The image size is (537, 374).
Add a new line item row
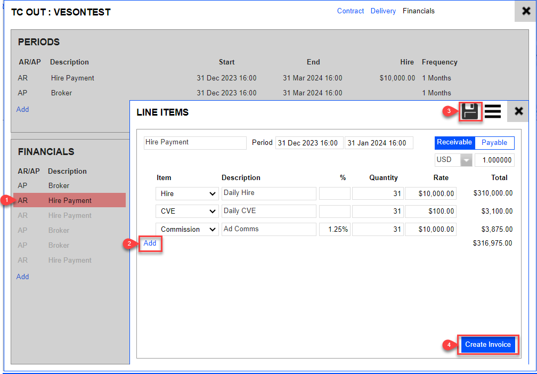150,243
